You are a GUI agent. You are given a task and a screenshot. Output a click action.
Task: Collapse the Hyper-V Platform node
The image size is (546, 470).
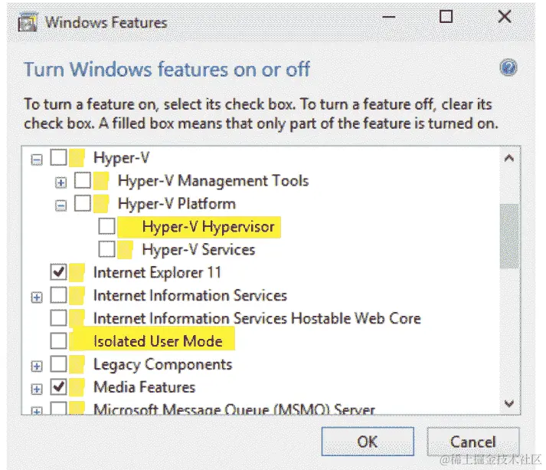tap(60, 205)
